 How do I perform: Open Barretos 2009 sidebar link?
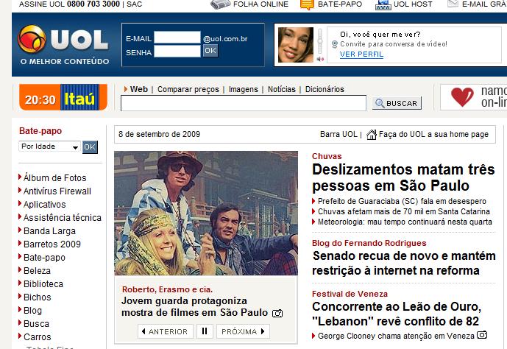tap(52, 244)
